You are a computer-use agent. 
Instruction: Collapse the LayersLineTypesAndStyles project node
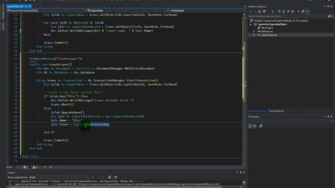251,25
